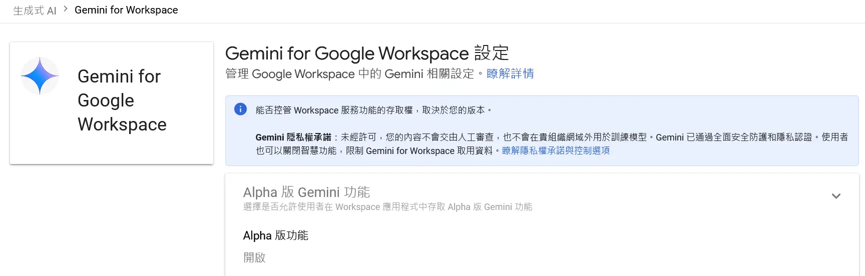Go back to 生成式 AI breadcrumb
Viewport: 865px width, 276px height.
tap(35, 10)
